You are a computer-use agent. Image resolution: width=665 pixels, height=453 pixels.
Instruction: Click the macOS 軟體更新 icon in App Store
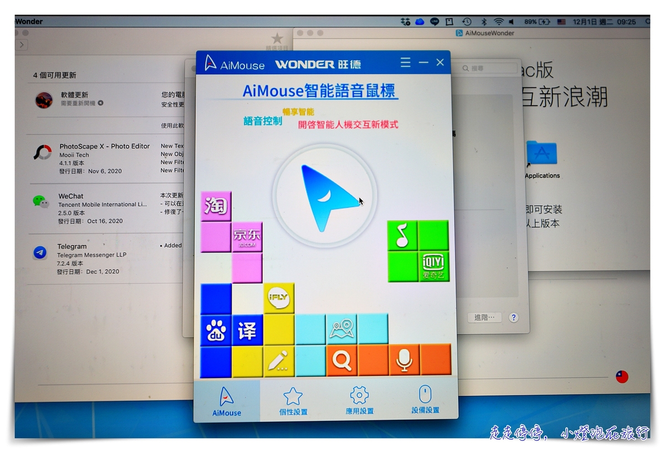tap(44, 100)
